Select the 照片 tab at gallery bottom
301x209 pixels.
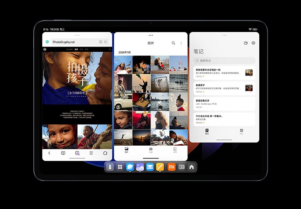click(x=126, y=150)
